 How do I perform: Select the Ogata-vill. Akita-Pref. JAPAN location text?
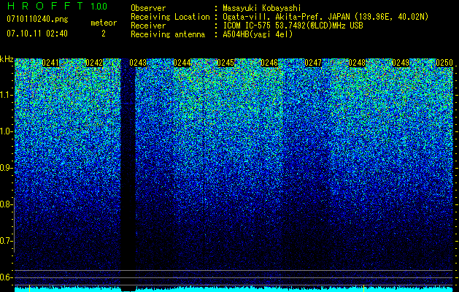pos(325,17)
